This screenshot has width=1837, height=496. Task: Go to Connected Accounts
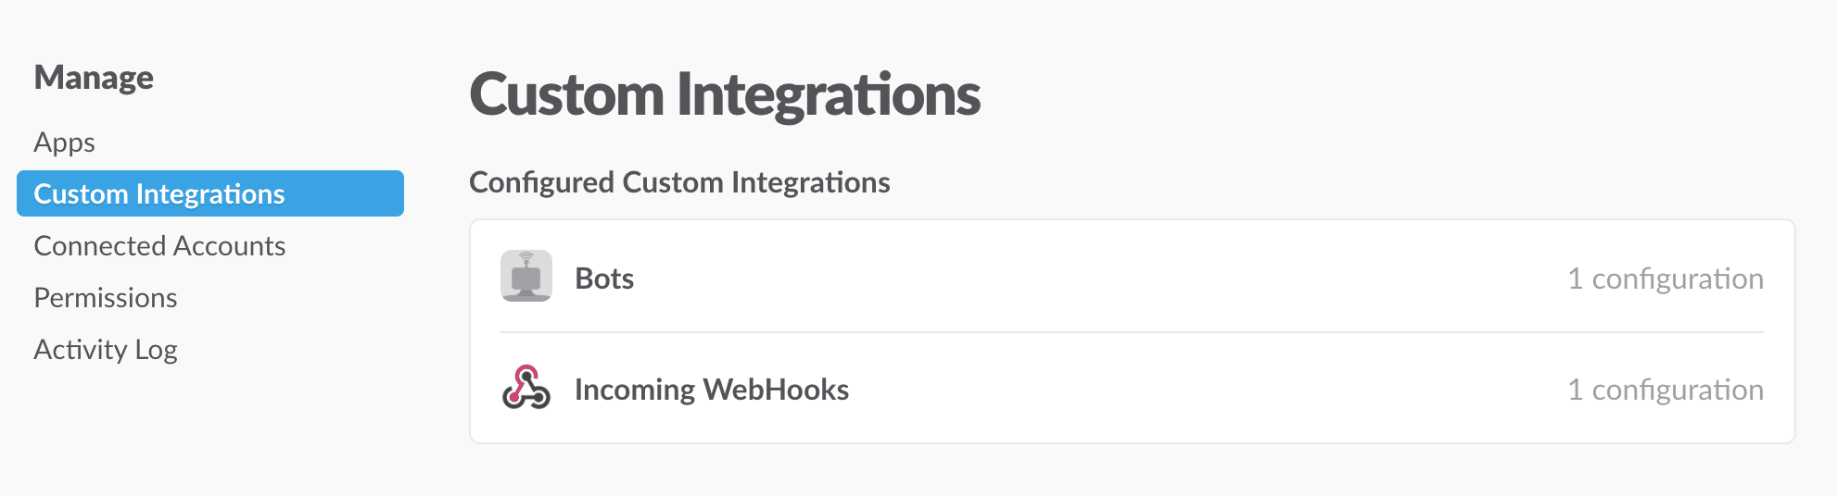pos(159,246)
